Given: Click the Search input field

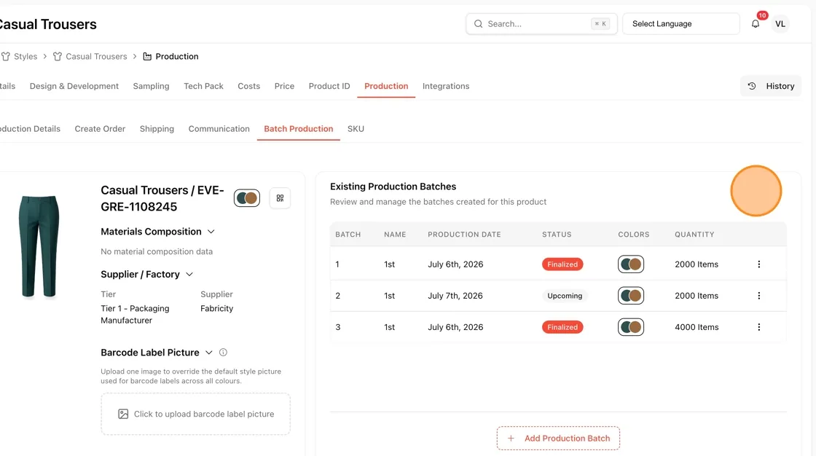Looking at the screenshot, I should point(541,24).
